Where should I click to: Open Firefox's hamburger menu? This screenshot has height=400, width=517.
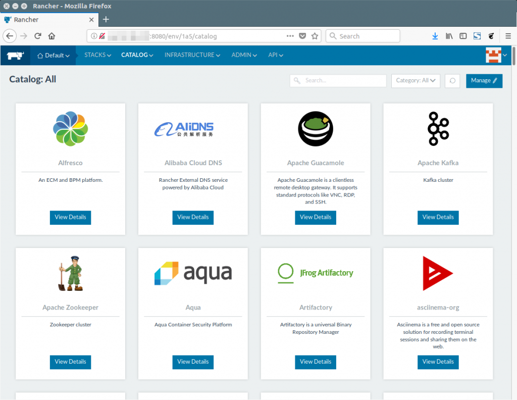(x=508, y=36)
